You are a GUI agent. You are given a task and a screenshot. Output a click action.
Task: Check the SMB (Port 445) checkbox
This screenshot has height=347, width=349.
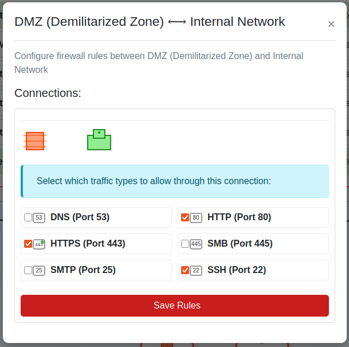coord(185,244)
